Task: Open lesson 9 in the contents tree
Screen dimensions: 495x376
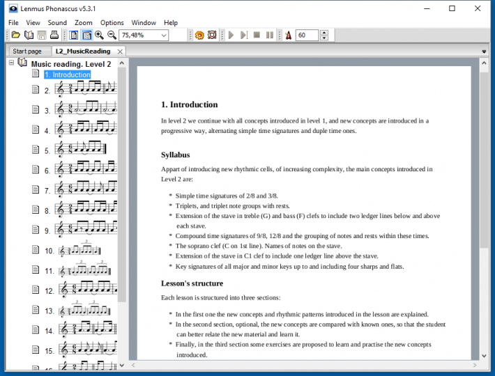Action: point(81,230)
